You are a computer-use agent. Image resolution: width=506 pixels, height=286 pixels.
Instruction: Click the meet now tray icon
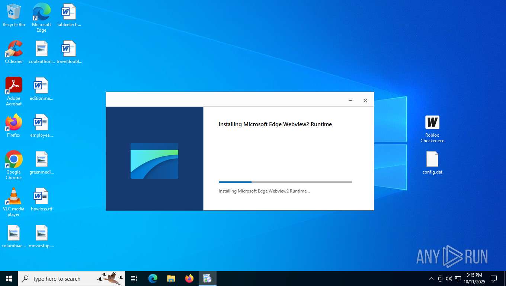(x=440, y=279)
